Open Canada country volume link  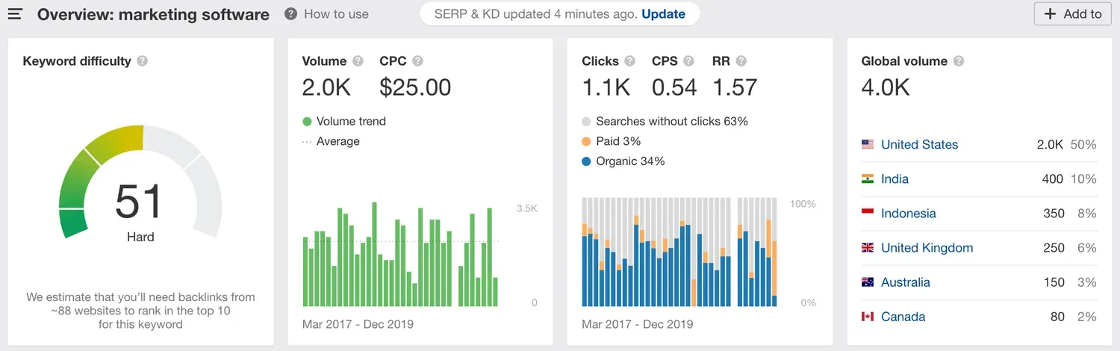click(903, 317)
